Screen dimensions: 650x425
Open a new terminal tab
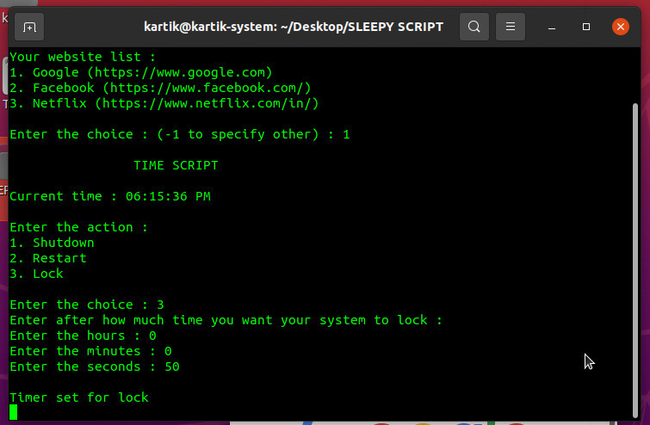pyautogui.click(x=29, y=28)
